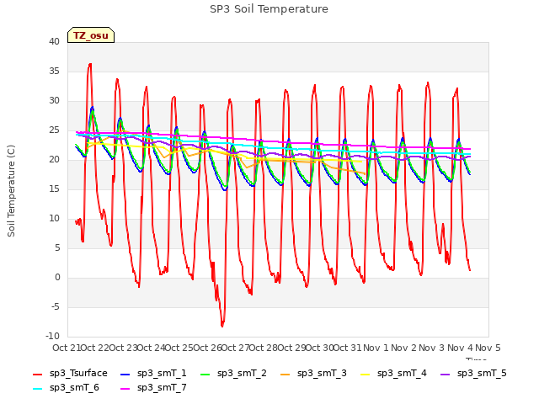Click the purple sp3_smT_5 legend swatch

coord(446,374)
